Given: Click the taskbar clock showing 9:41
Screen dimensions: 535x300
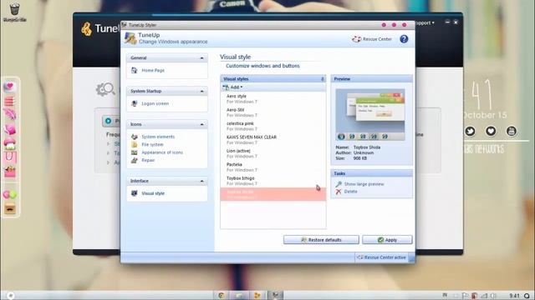Looking at the screenshot, I should click(x=514, y=296).
